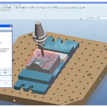This screenshot has width=107, height=107.
Task: Select the Wireframe display style icon
Action: [46, 8]
